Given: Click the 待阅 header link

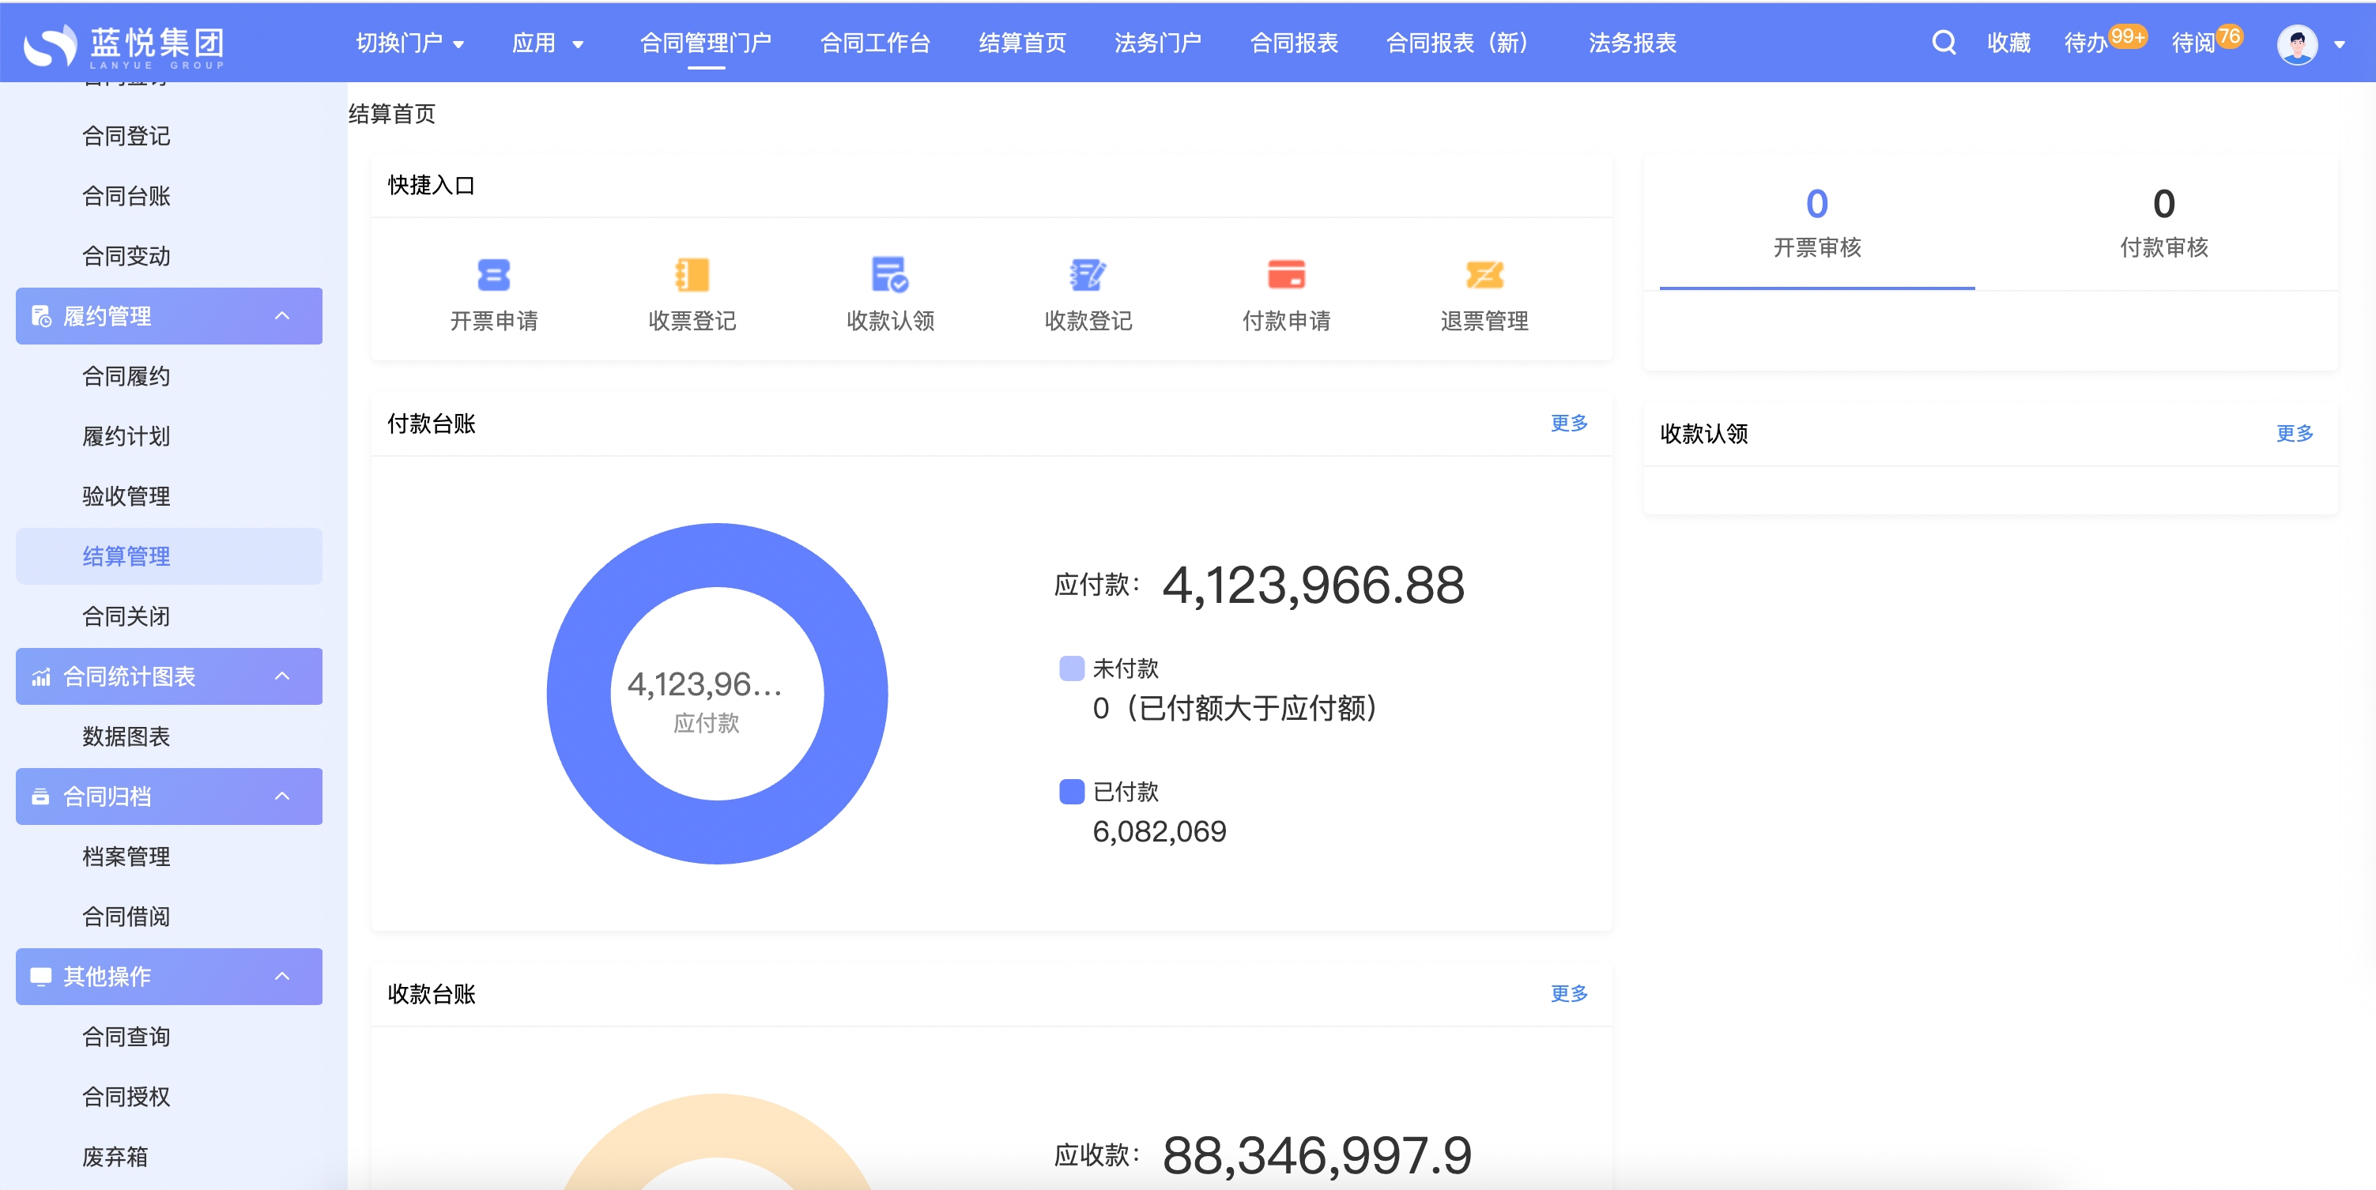Looking at the screenshot, I should (x=2193, y=43).
